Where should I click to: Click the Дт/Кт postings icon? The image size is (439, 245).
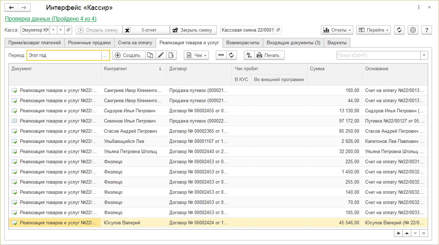pyautogui.click(x=249, y=55)
